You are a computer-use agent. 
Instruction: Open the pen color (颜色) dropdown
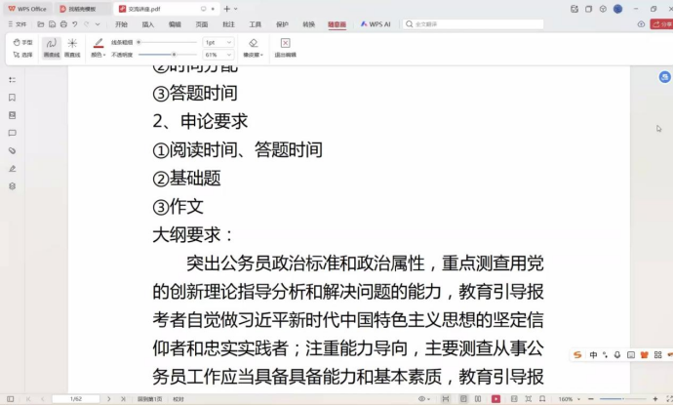point(98,55)
